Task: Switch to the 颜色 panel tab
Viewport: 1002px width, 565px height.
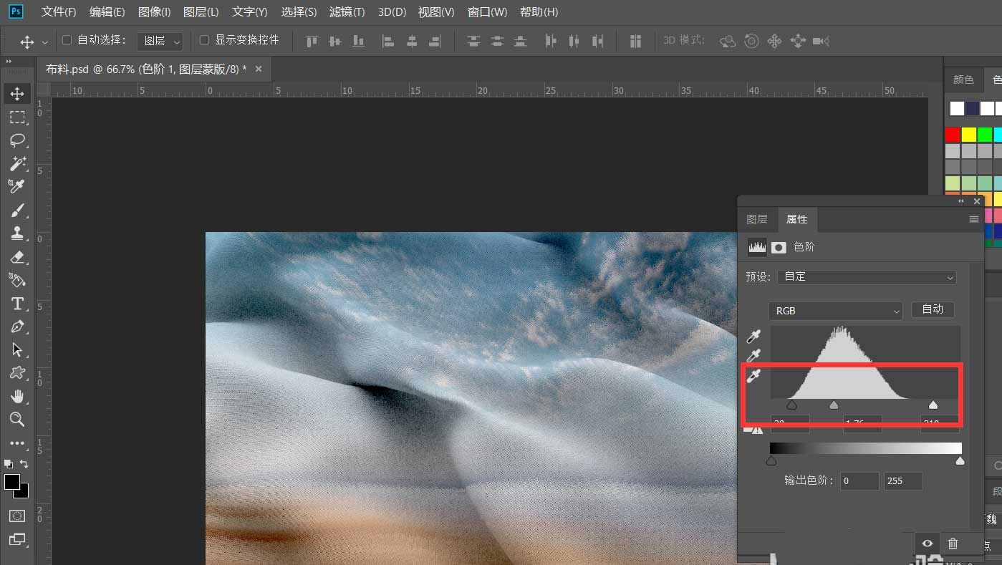Action: pos(963,79)
